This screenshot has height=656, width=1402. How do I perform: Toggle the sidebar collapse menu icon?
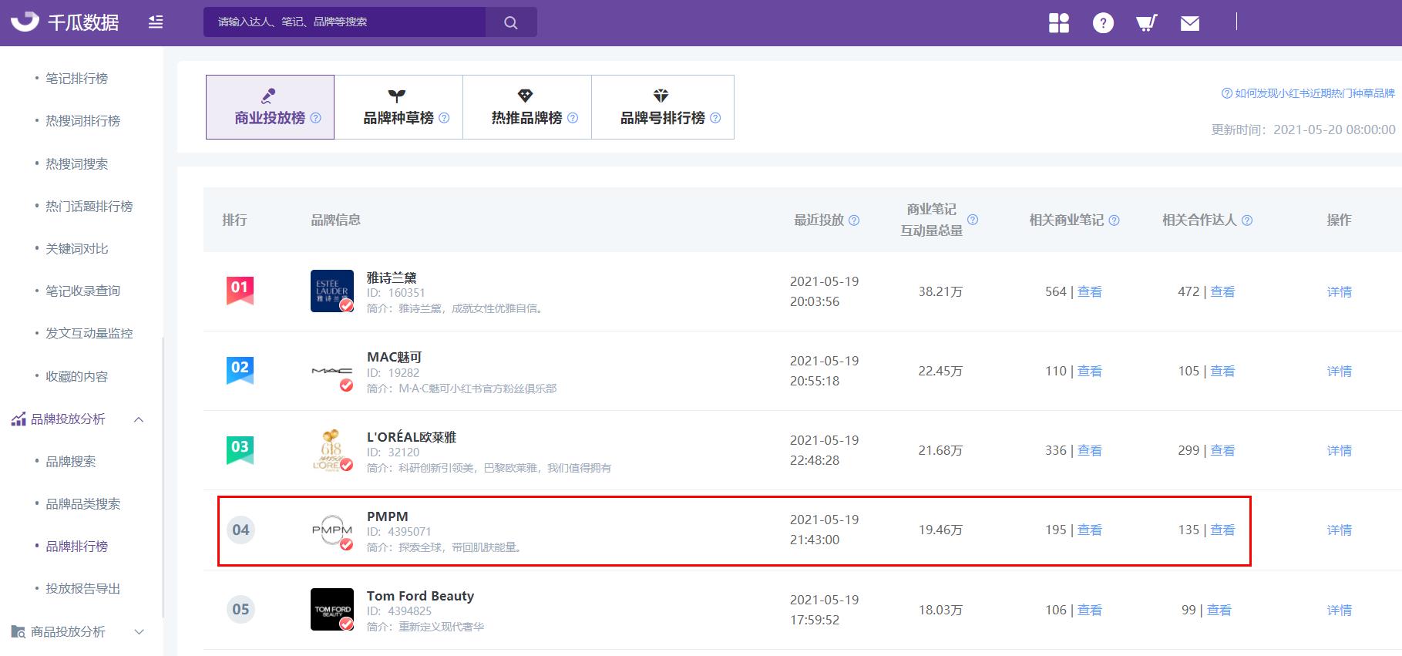pos(156,22)
